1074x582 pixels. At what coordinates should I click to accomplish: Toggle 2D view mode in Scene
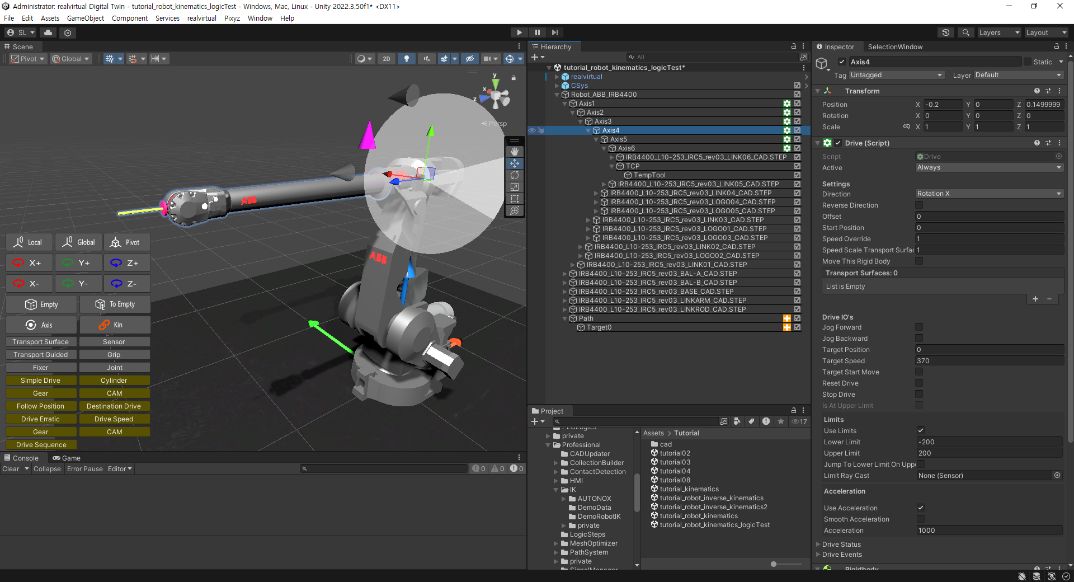tap(386, 59)
